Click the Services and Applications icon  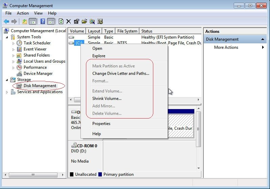(13, 92)
